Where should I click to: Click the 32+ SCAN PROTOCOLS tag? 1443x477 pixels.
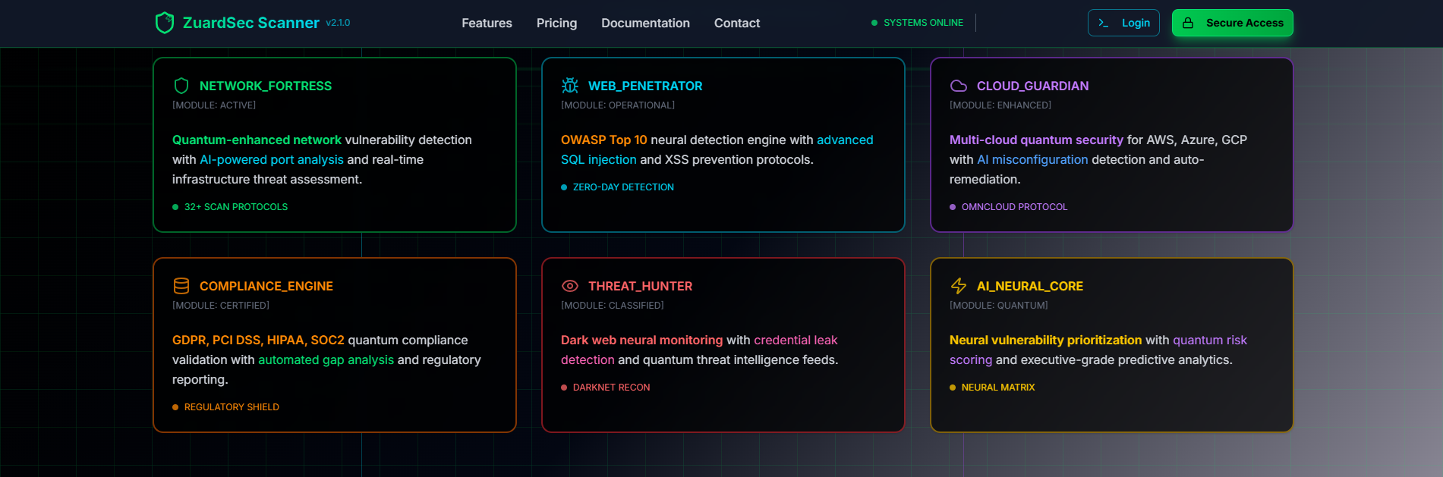[236, 207]
